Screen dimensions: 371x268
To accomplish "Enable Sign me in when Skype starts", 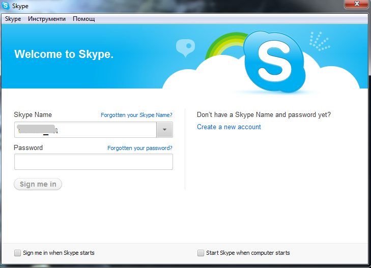I will click(x=17, y=253).
